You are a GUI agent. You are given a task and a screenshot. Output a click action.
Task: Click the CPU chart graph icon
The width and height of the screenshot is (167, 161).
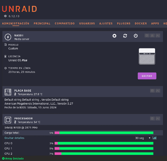point(154,138)
